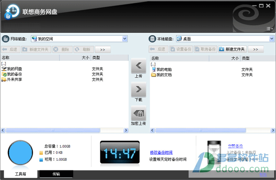Expand the 网络磁盘 我的空间 dropdown

click(x=125, y=39)
